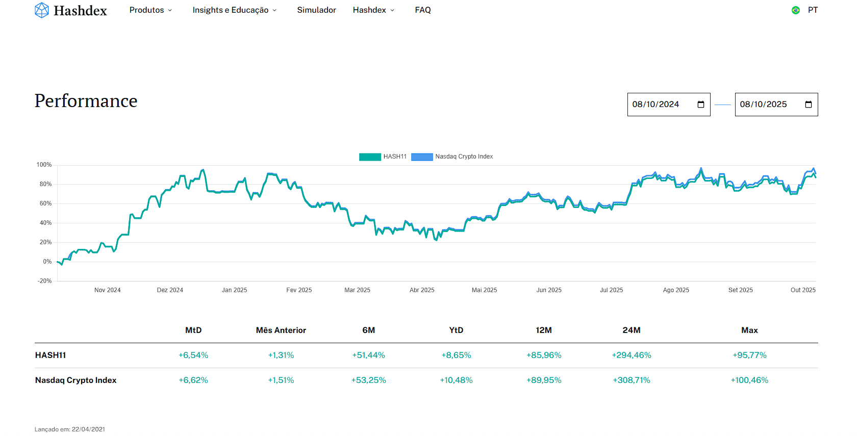858x436 pixels.
Task: Click the Brazil flag language icon
Action: (x=796, y=10)
